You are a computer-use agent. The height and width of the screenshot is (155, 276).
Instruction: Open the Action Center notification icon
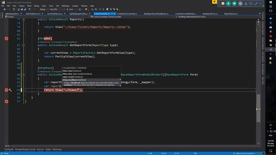click(271, 151)
